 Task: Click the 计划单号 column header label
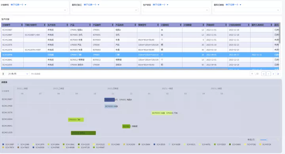(x=6, y=25)
